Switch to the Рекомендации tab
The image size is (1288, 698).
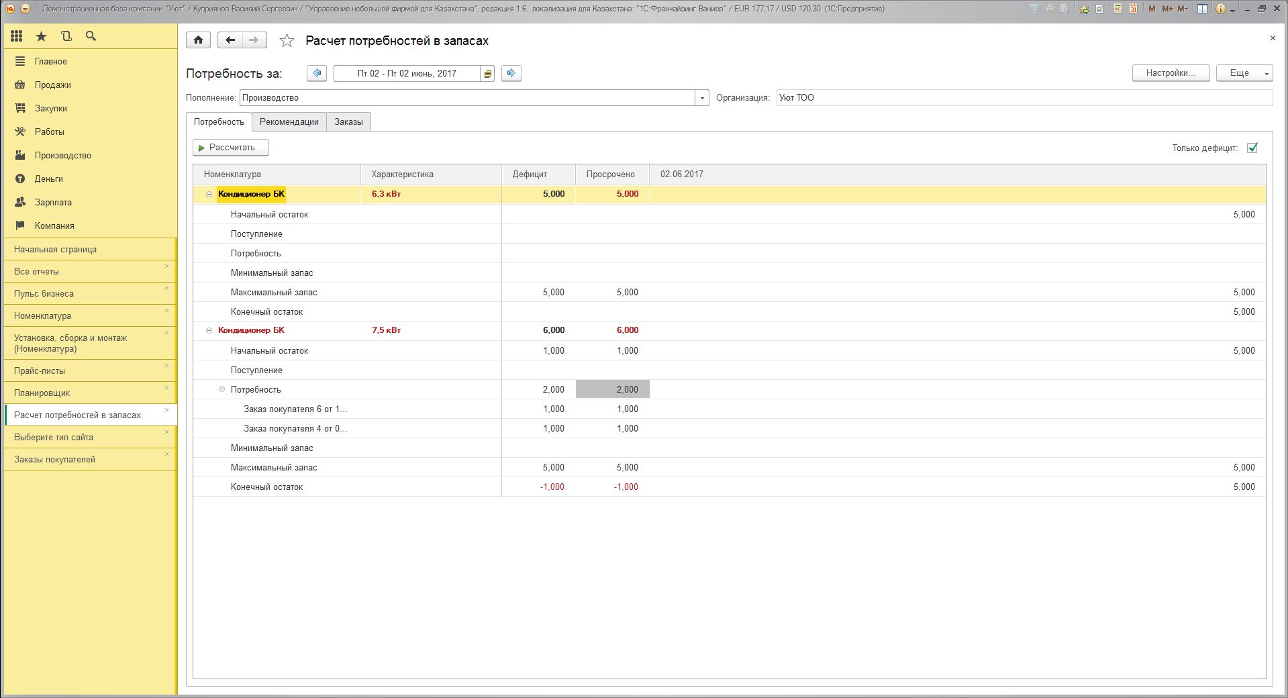click(289, 121)
